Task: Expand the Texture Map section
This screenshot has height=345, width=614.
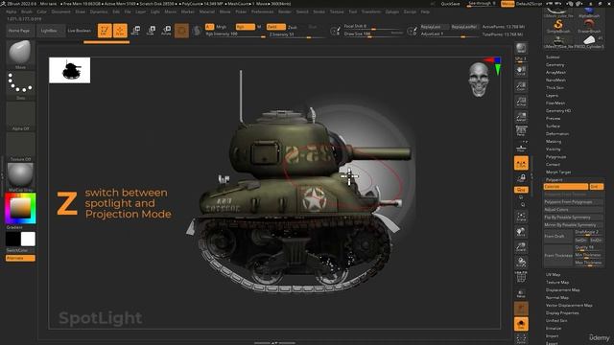Action: click(x=557, y=283)
